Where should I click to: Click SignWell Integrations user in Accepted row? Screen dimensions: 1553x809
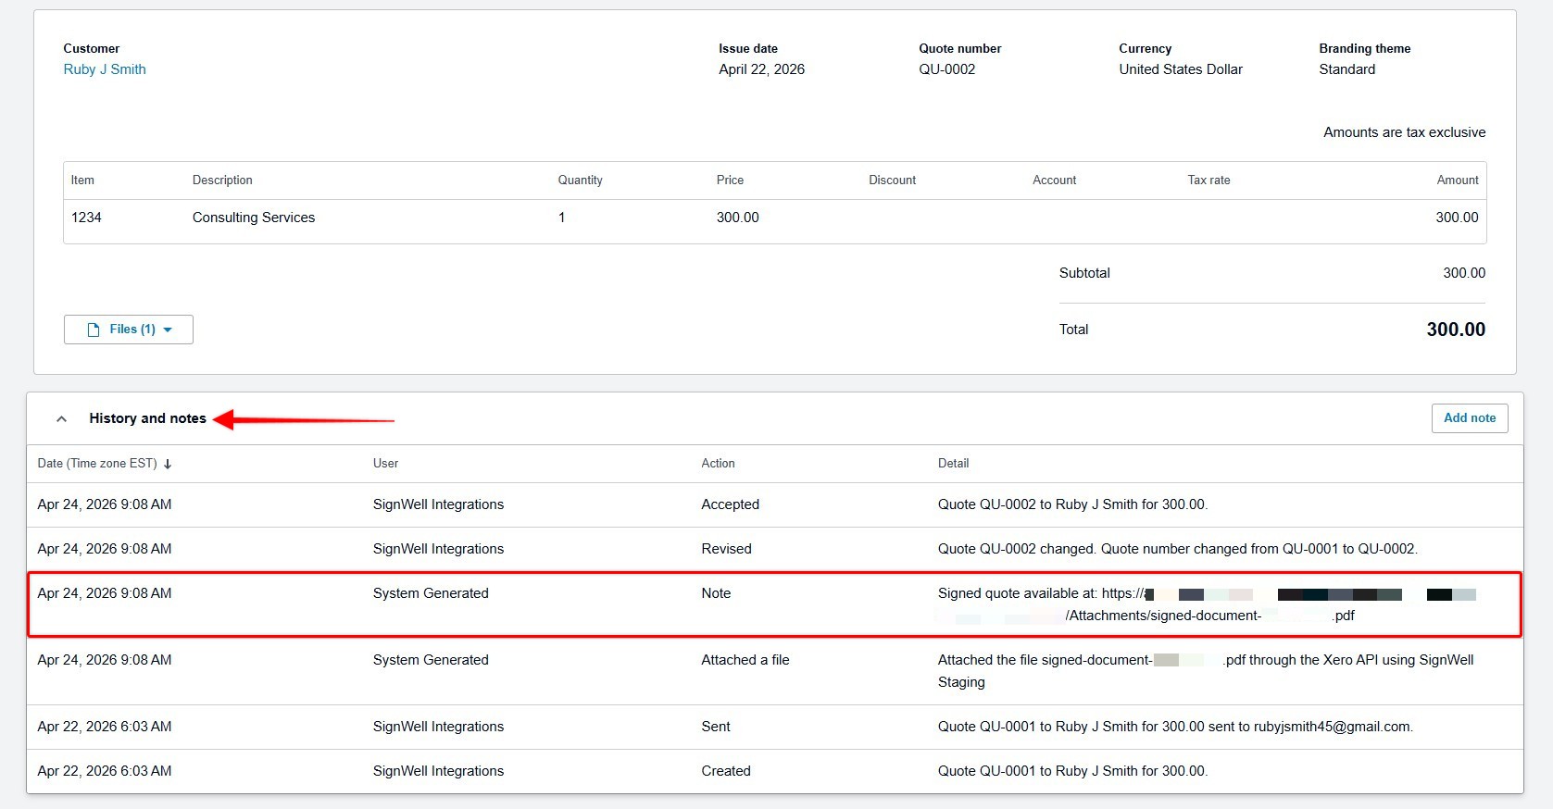coord(438,504)
